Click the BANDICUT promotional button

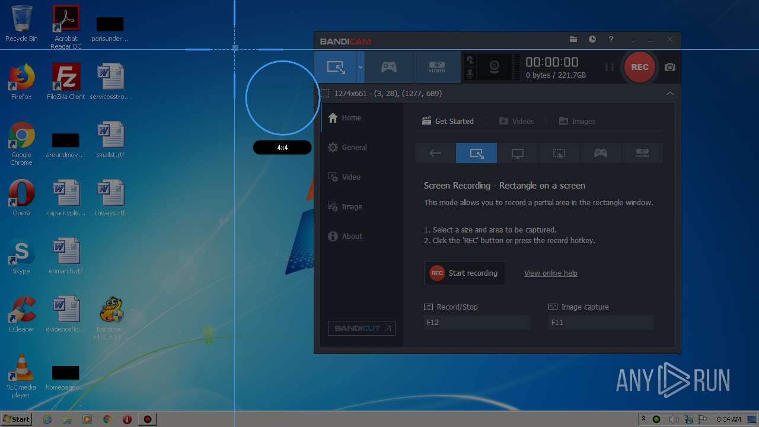pos(362,328)
